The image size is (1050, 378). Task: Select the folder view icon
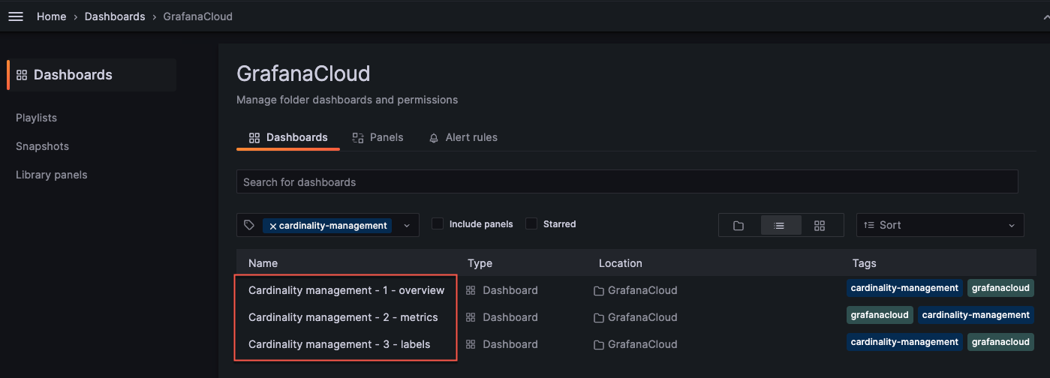click(x=739, y=226)
